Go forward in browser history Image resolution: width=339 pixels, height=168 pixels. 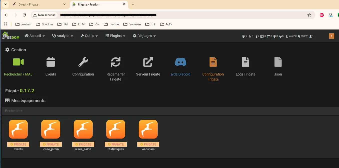(x=15, y=15)
